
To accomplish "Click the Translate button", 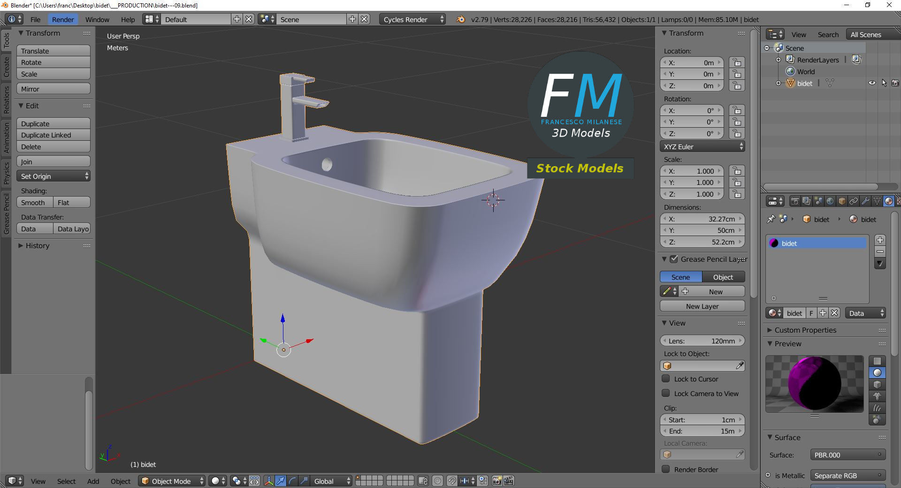I will pyautogui.click(x=53, y=51).
